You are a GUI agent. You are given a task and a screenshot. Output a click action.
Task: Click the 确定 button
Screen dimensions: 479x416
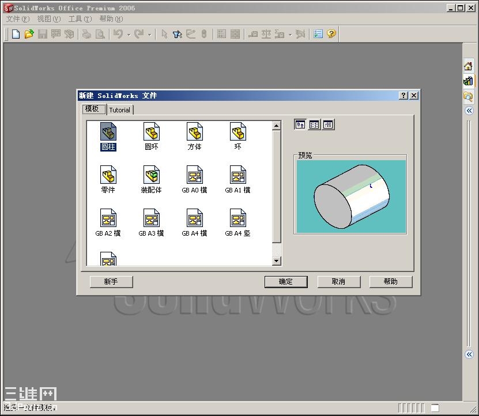pyautogui.click(x=286, y=282)
